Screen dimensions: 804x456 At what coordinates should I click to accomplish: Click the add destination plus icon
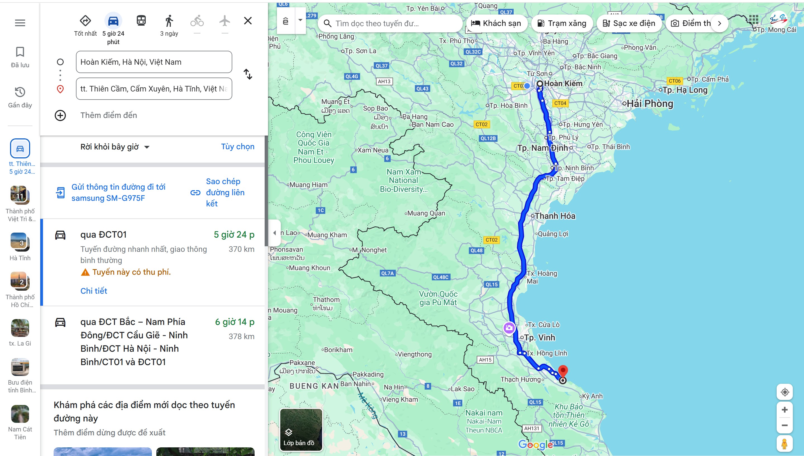(60, 115)
